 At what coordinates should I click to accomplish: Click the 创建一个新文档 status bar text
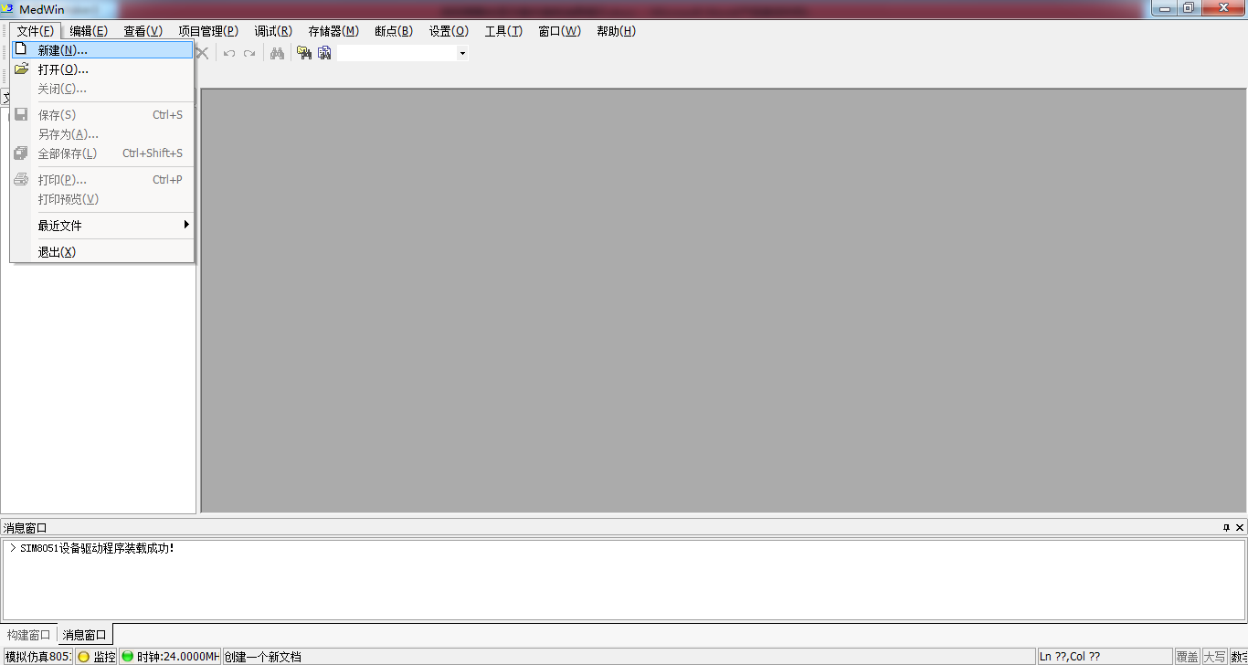[x=262, y=657]
